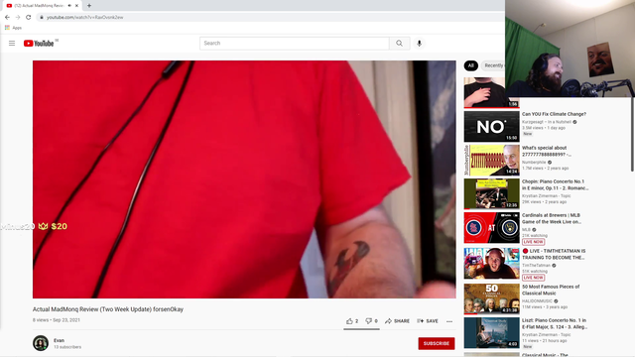Open the Apps bookmarks shortcut
The image size is (635, 357).
click(13, 28)
